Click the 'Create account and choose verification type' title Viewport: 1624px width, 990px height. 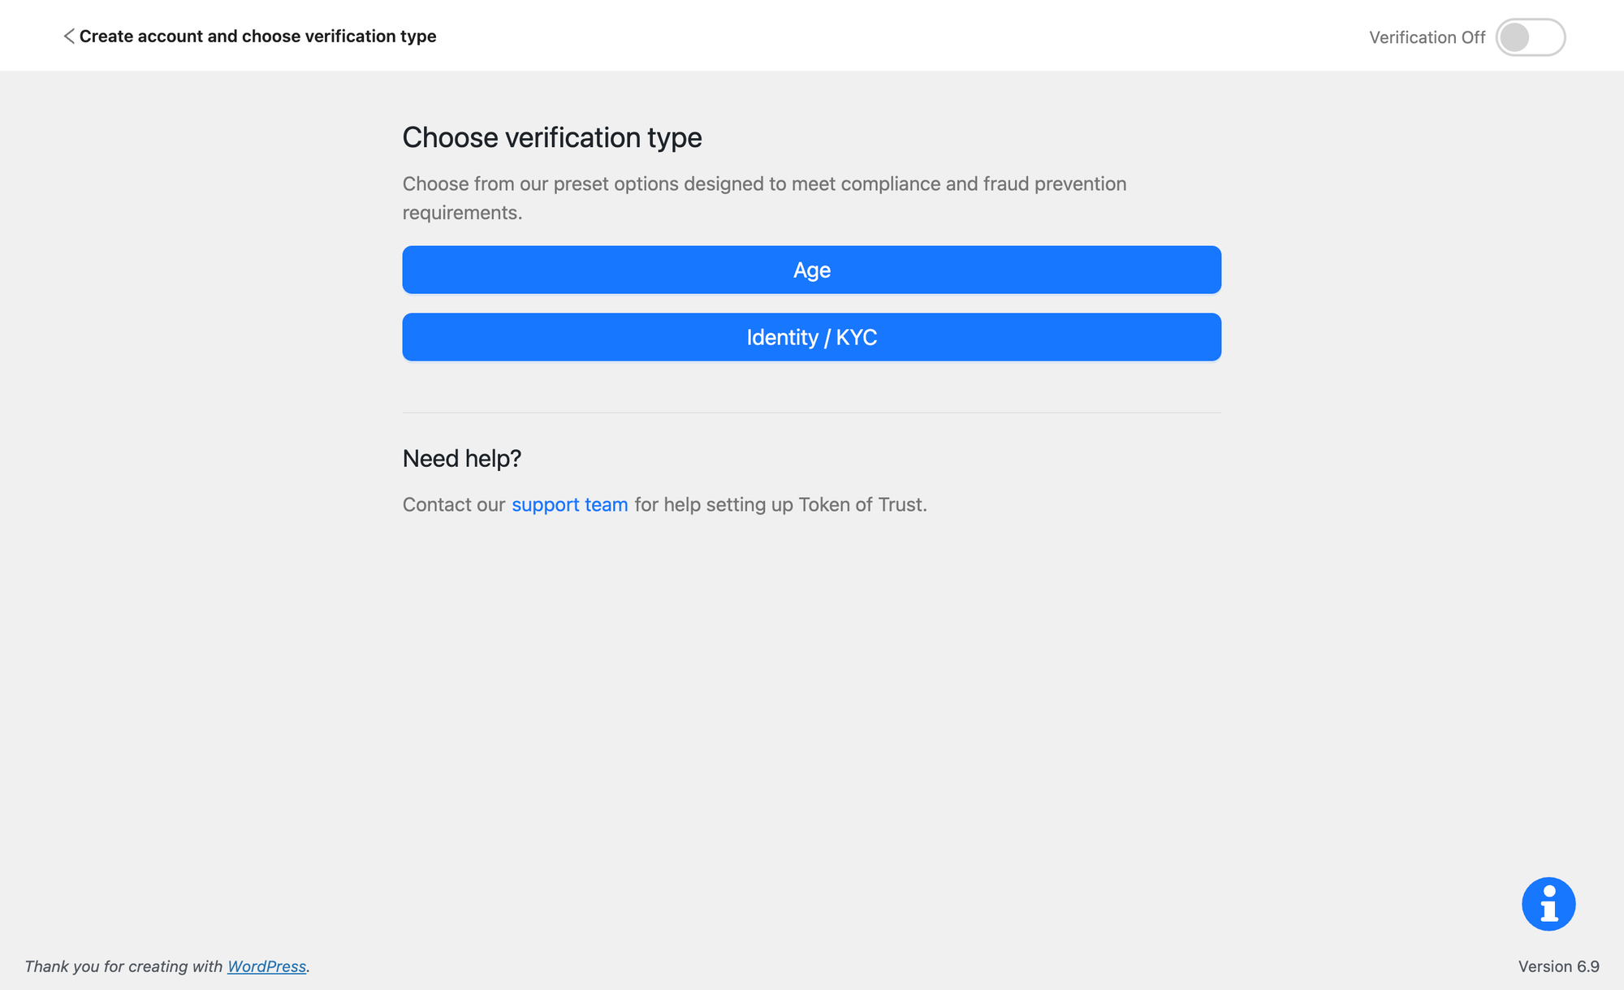[x=257, y=37]
